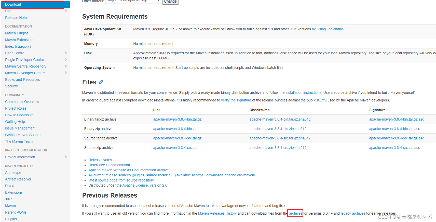Open Getting Maven Source link

click(x=23, y=135)
